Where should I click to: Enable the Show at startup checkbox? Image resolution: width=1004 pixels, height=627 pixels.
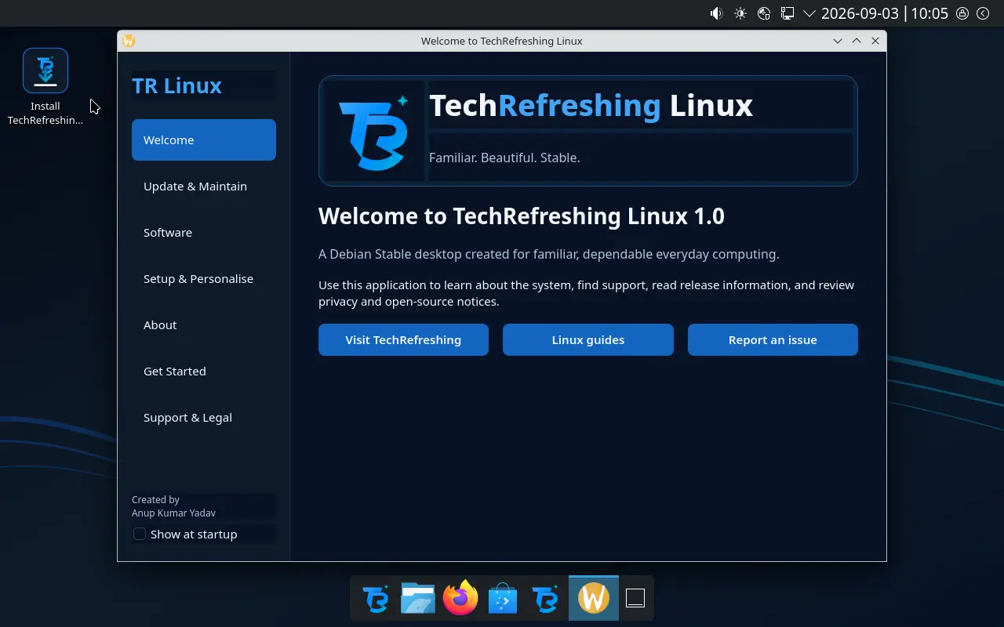tap(140, 534)
